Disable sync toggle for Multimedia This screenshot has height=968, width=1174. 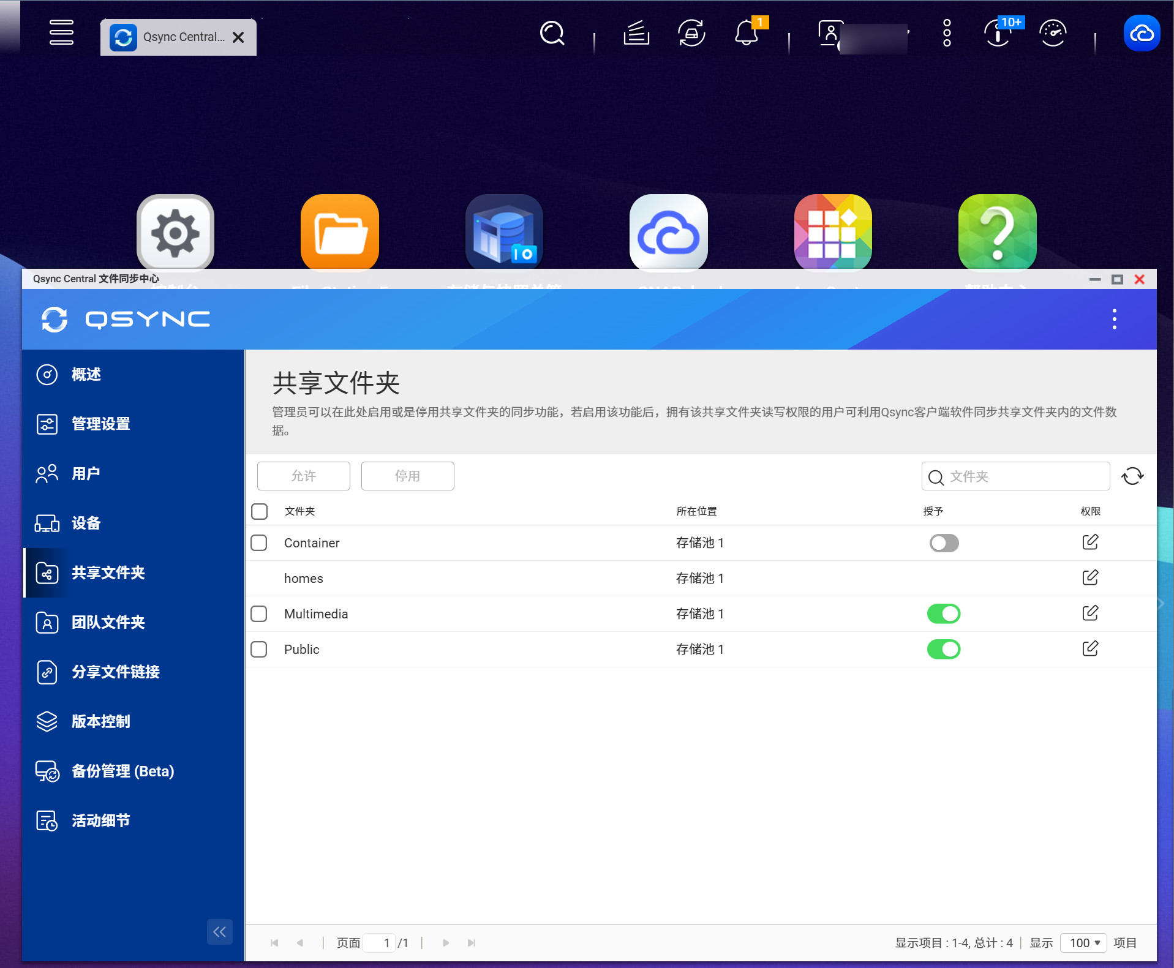pyautogui.click(x=944, y=613)
